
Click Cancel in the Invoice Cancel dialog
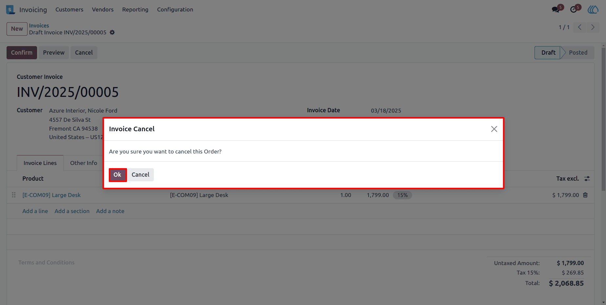point(140,175)
